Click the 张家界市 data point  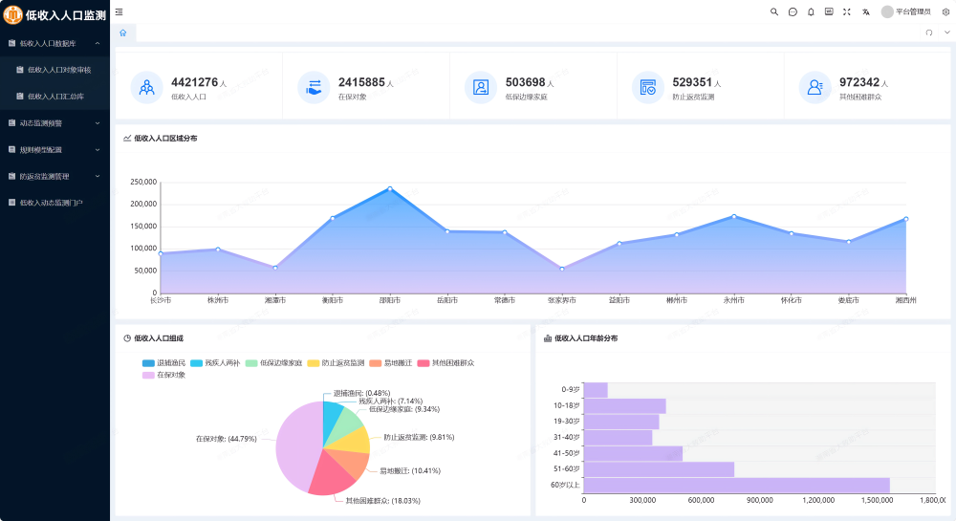click(562, 269)
